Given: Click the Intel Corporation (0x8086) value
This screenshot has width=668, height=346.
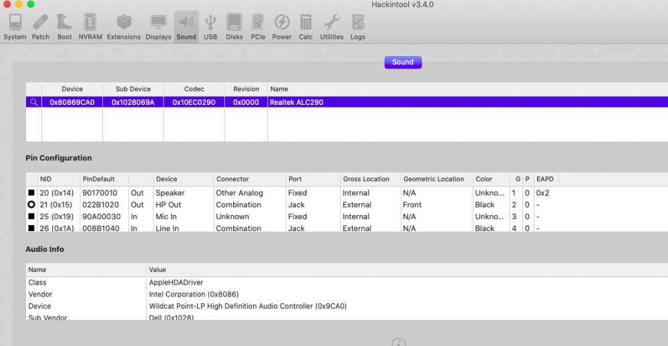Looking at the screenshot, I should (x=194, y=295).
